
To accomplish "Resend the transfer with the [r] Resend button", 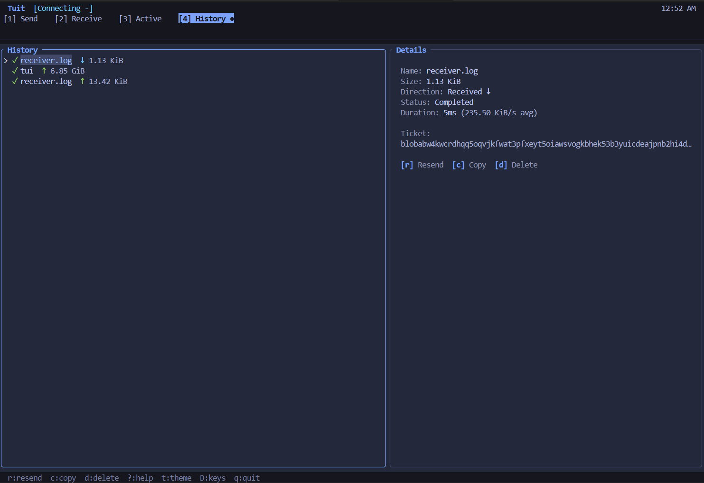I will click(x=422, y=165).
